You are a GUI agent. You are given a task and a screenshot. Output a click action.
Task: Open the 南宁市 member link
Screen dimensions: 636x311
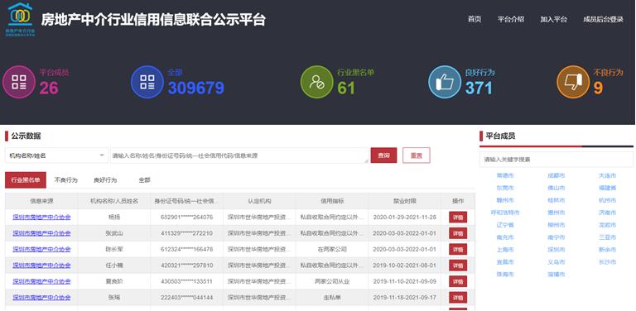pyautogui.click(x=556, y=237)
